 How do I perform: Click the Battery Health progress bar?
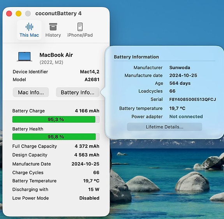click(x=56, y=137)
